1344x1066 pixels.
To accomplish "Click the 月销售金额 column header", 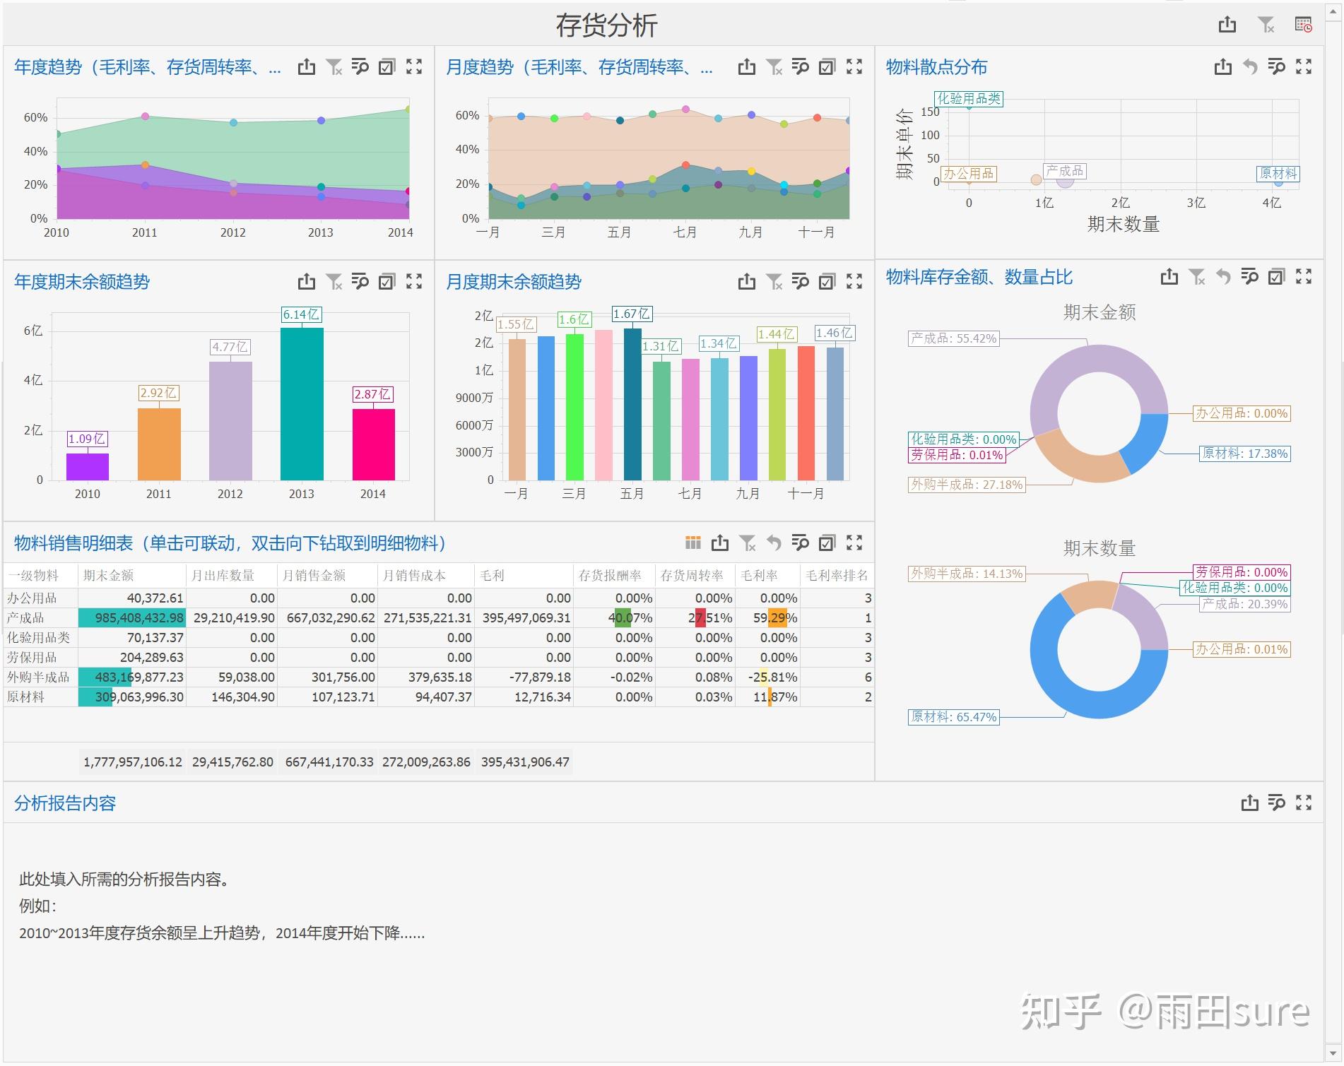I will tap(327, 576).
